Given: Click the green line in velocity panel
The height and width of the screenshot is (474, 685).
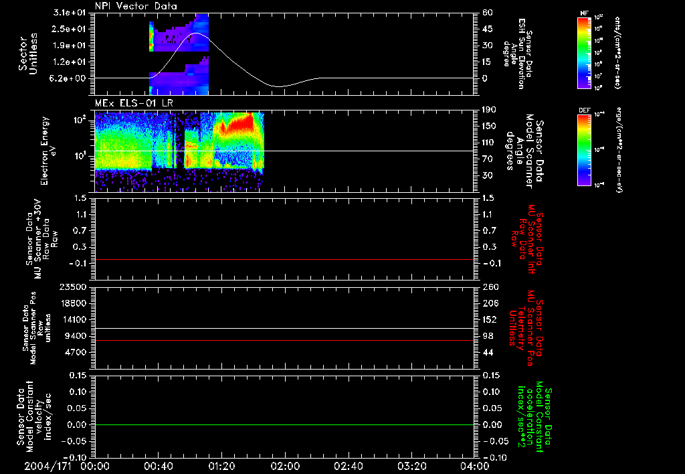Looking at the screenshot, I should (284, 424).
